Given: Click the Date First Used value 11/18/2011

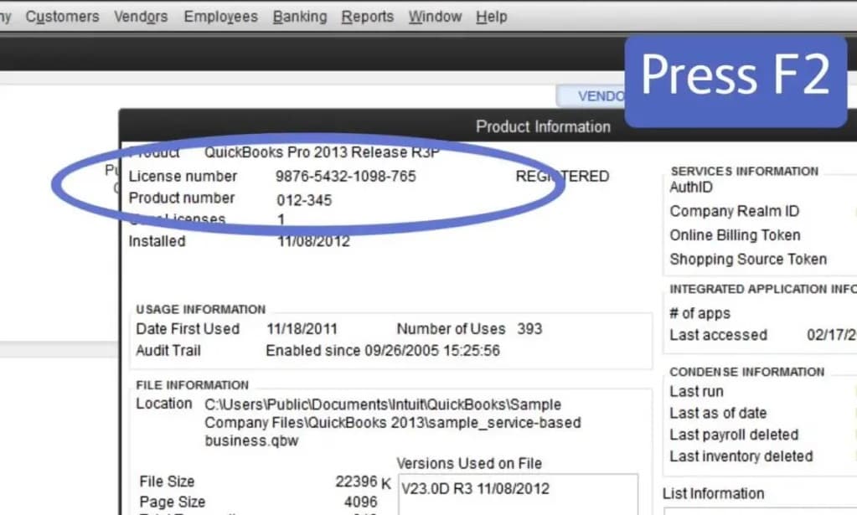Looking at the screenshot, I should [x=302, y=329].
